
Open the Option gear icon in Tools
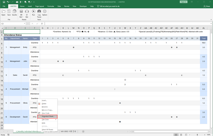[45, 12]
